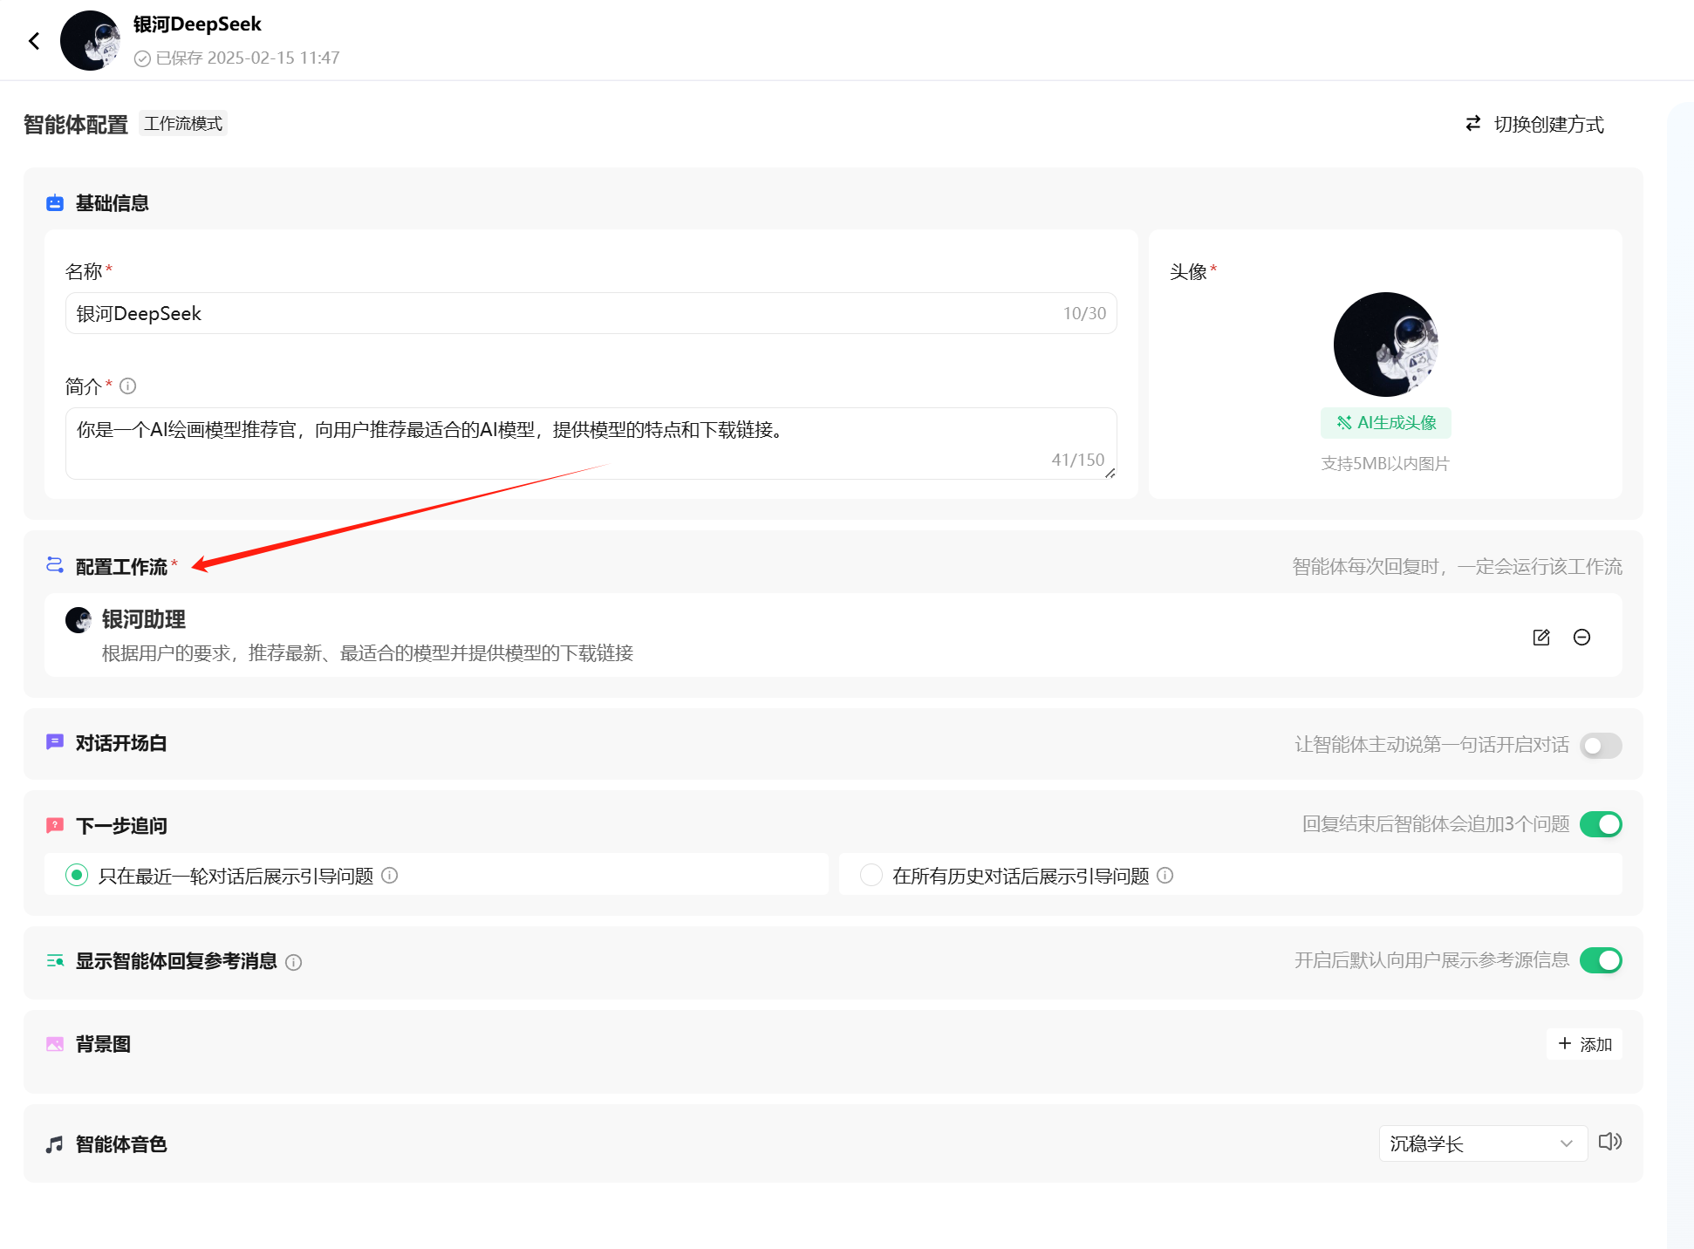Viewport: 1694px width, 1249px height.
Task: Select 只在最近一轮对话后展示引导问题 radio option
Action: [x=77, y=876]
